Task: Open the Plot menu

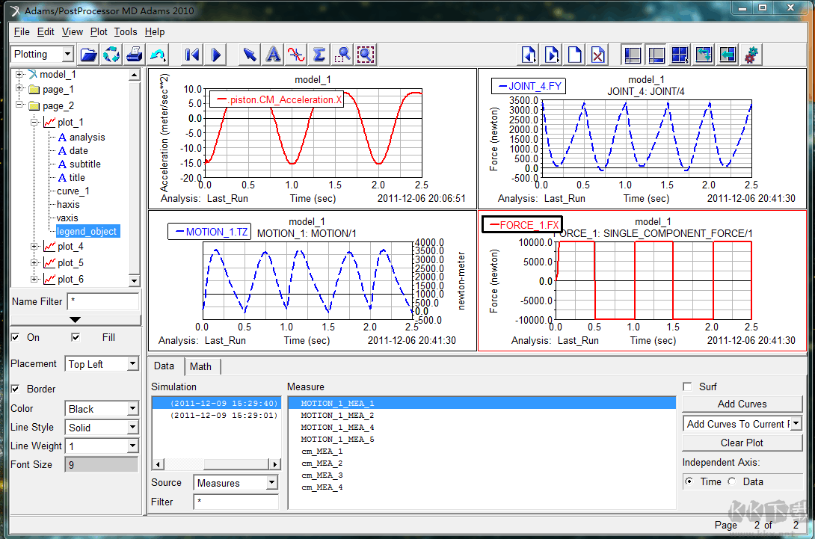Action: click(x=99, y=31)
